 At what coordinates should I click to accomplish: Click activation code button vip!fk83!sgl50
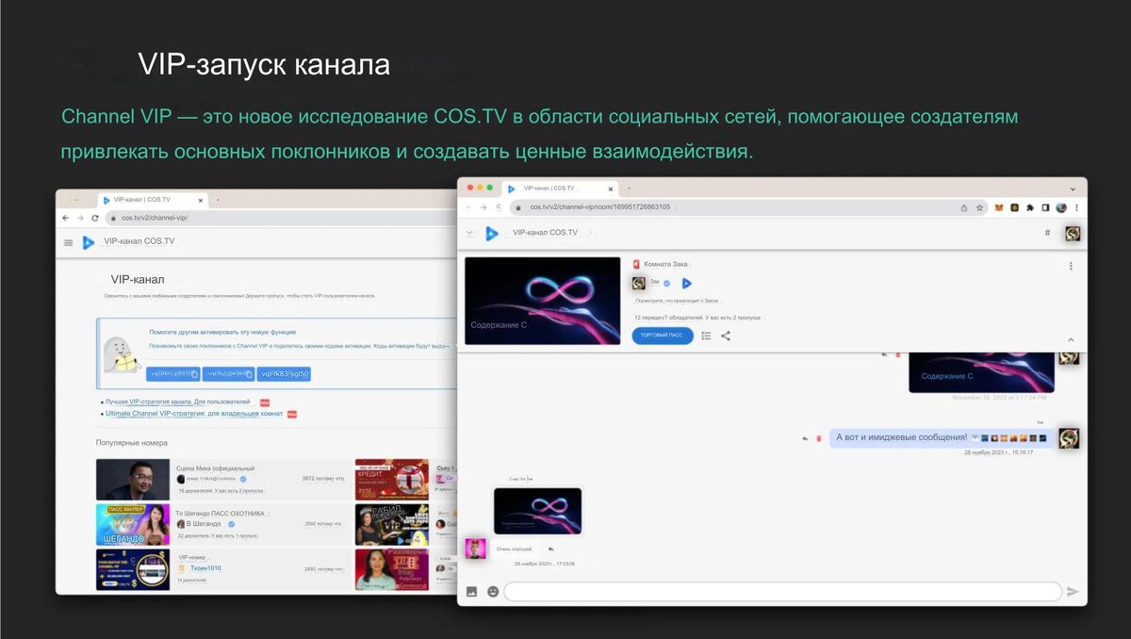click(284, 374)
